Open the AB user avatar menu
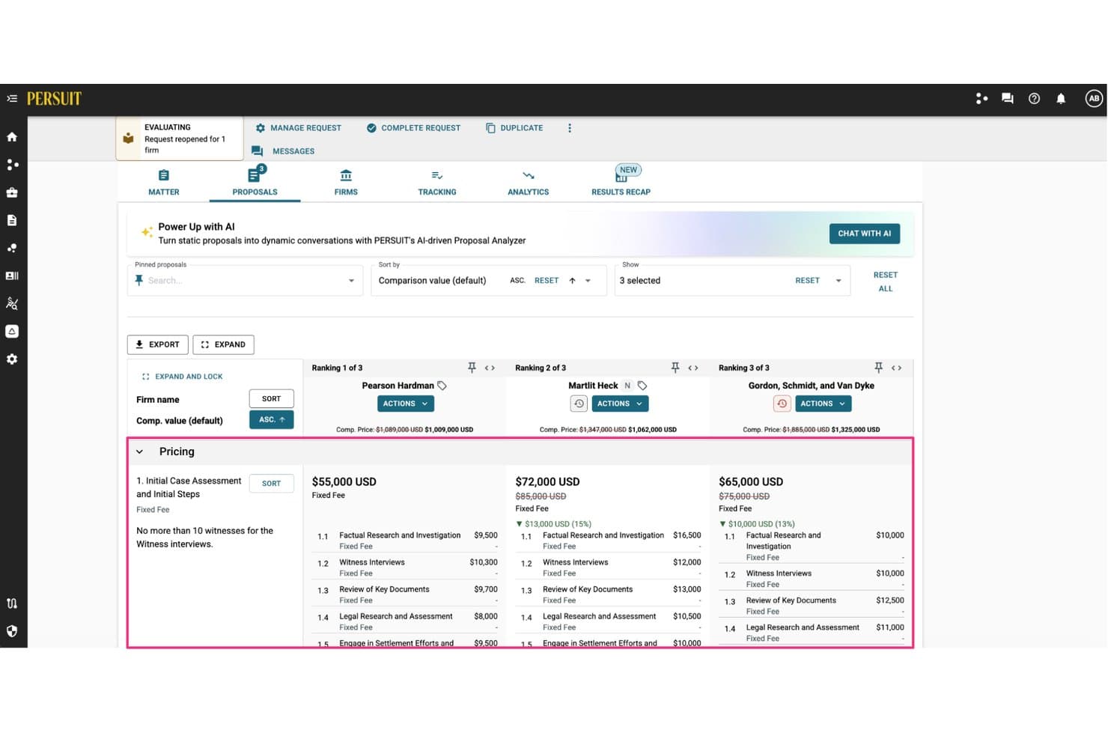 click(1094, 99)
